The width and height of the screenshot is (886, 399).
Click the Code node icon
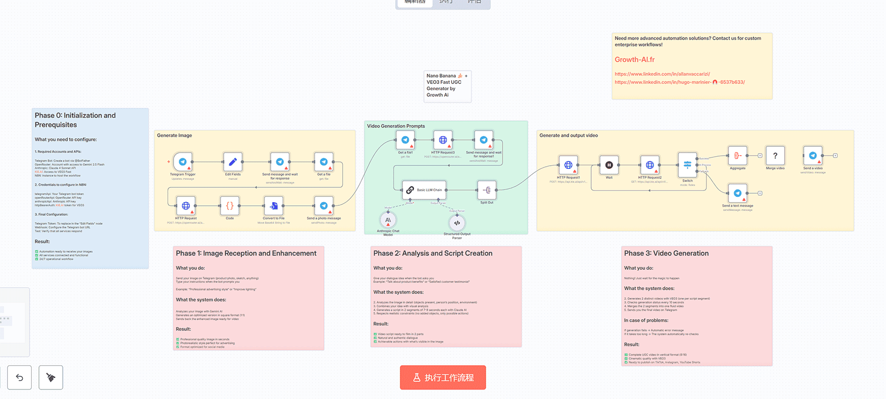229,206
